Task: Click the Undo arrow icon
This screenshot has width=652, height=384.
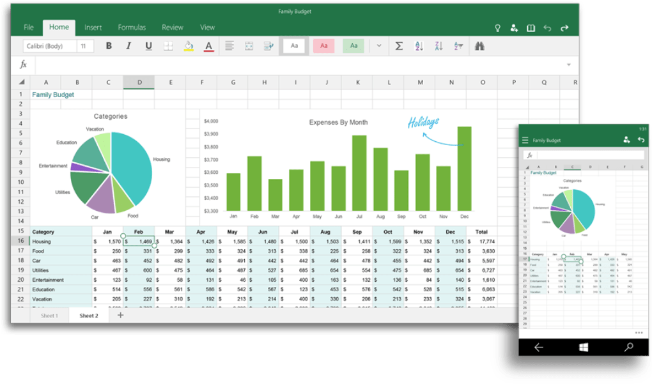Action: (548, 27)
